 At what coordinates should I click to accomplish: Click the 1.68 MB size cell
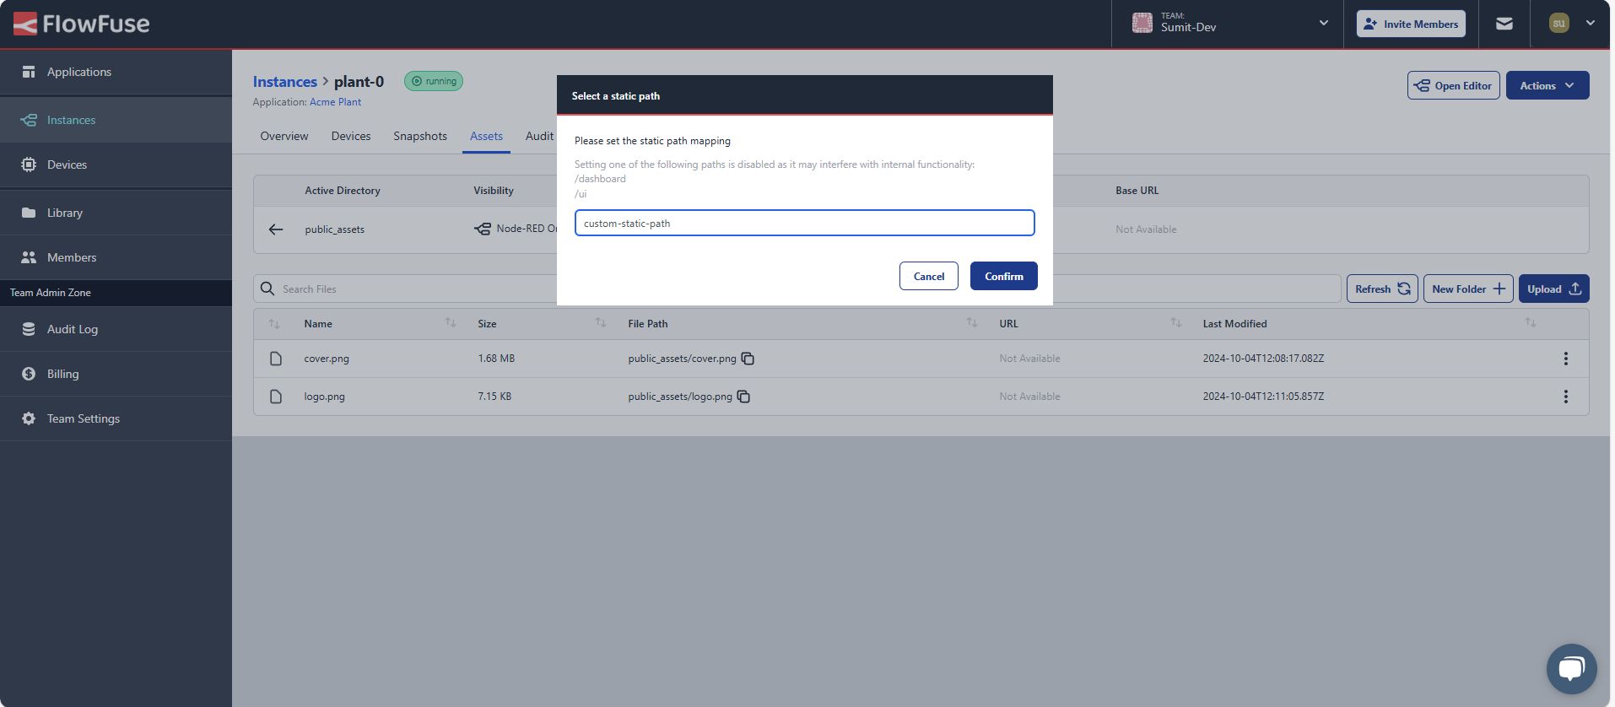click(x=496, y=359)
